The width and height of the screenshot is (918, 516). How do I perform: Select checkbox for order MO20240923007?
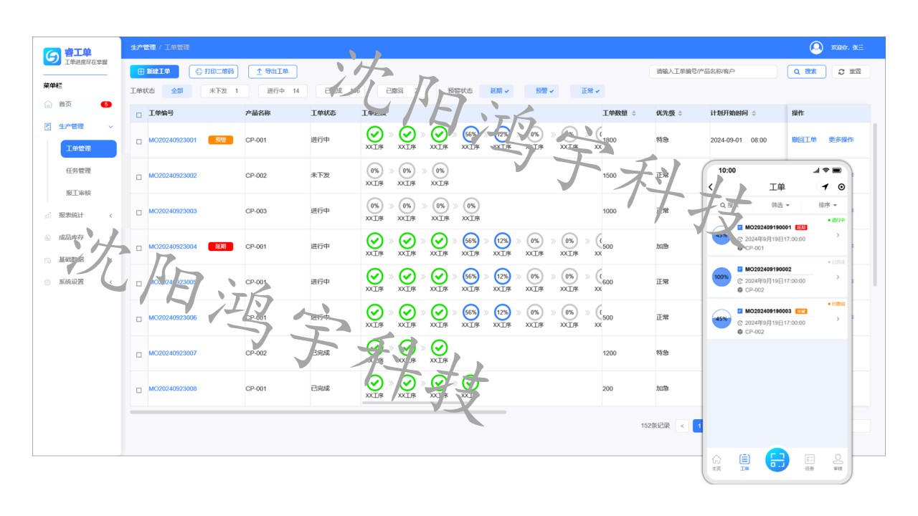click(x=139, y=354)
